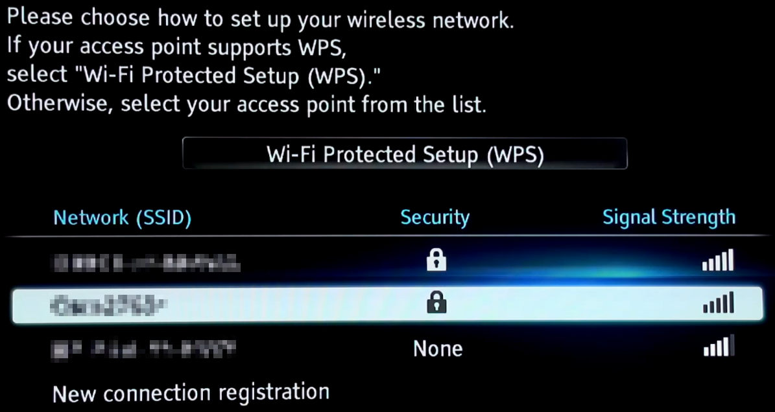Click the Security column header

click(x=435, y=218)
